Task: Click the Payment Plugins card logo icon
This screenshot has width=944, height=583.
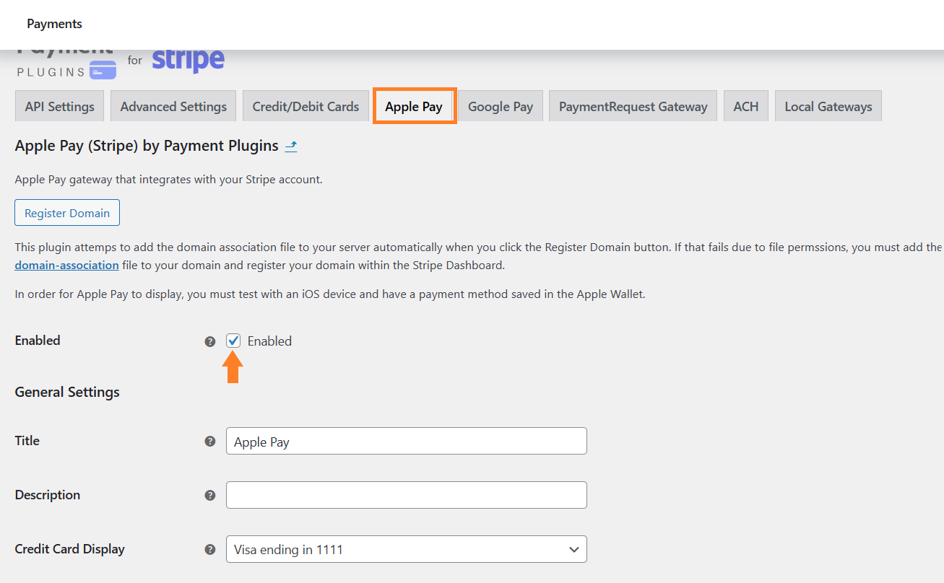Action: [103, 70]
